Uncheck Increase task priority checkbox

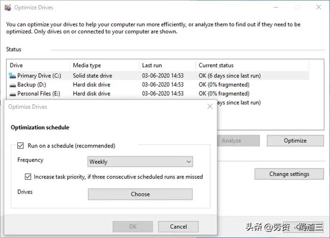28,177
